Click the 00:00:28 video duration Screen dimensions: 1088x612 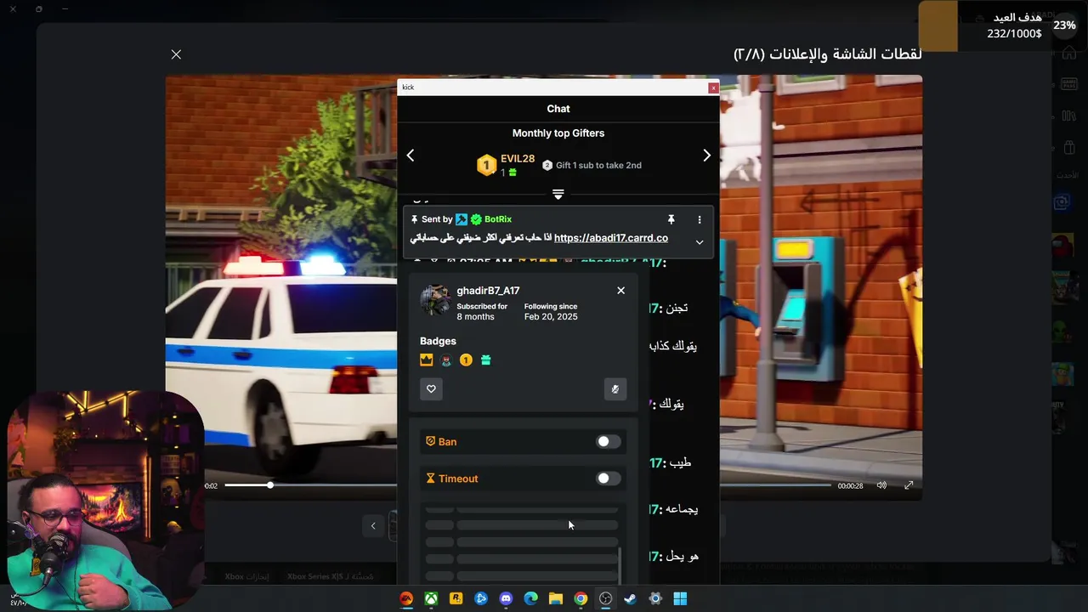pos(850,486)
